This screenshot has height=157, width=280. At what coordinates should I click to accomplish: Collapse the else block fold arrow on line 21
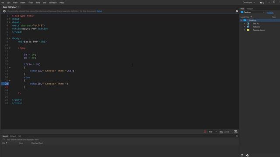point(10,80)
